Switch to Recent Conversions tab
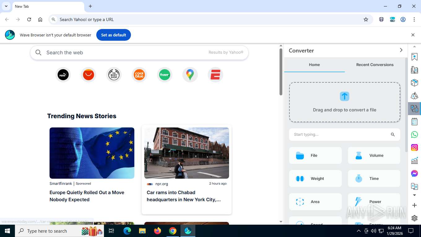 [x=375, y=65]
